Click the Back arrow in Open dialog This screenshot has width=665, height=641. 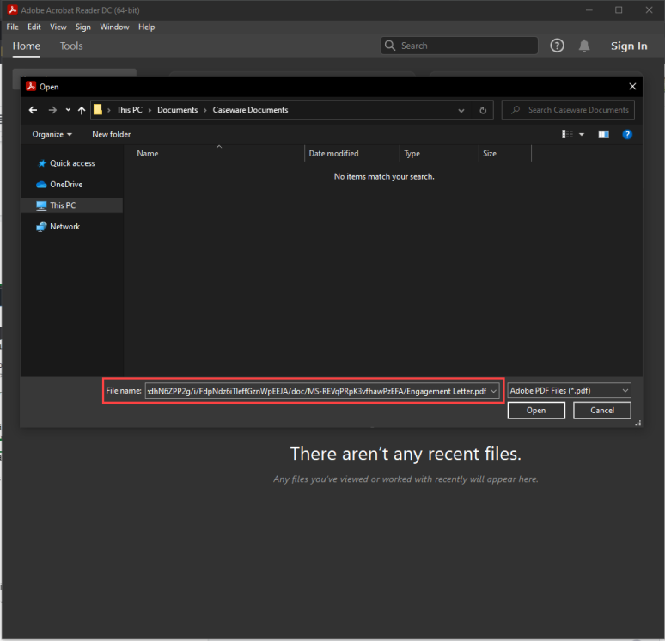(x=34, y=110)
